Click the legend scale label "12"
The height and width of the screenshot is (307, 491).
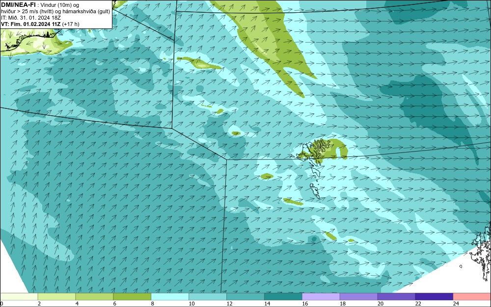(229, 304)
